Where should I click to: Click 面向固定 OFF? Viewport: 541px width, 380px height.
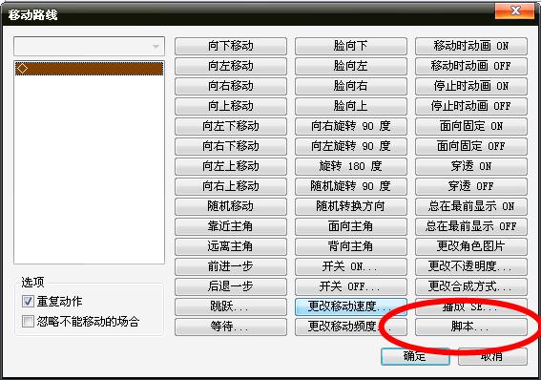click(x=471, y=146)
